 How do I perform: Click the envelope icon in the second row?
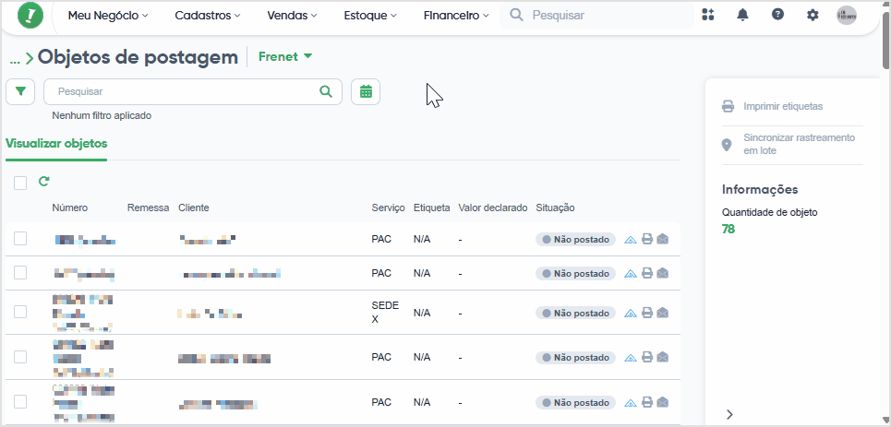[x=663, y=273]
